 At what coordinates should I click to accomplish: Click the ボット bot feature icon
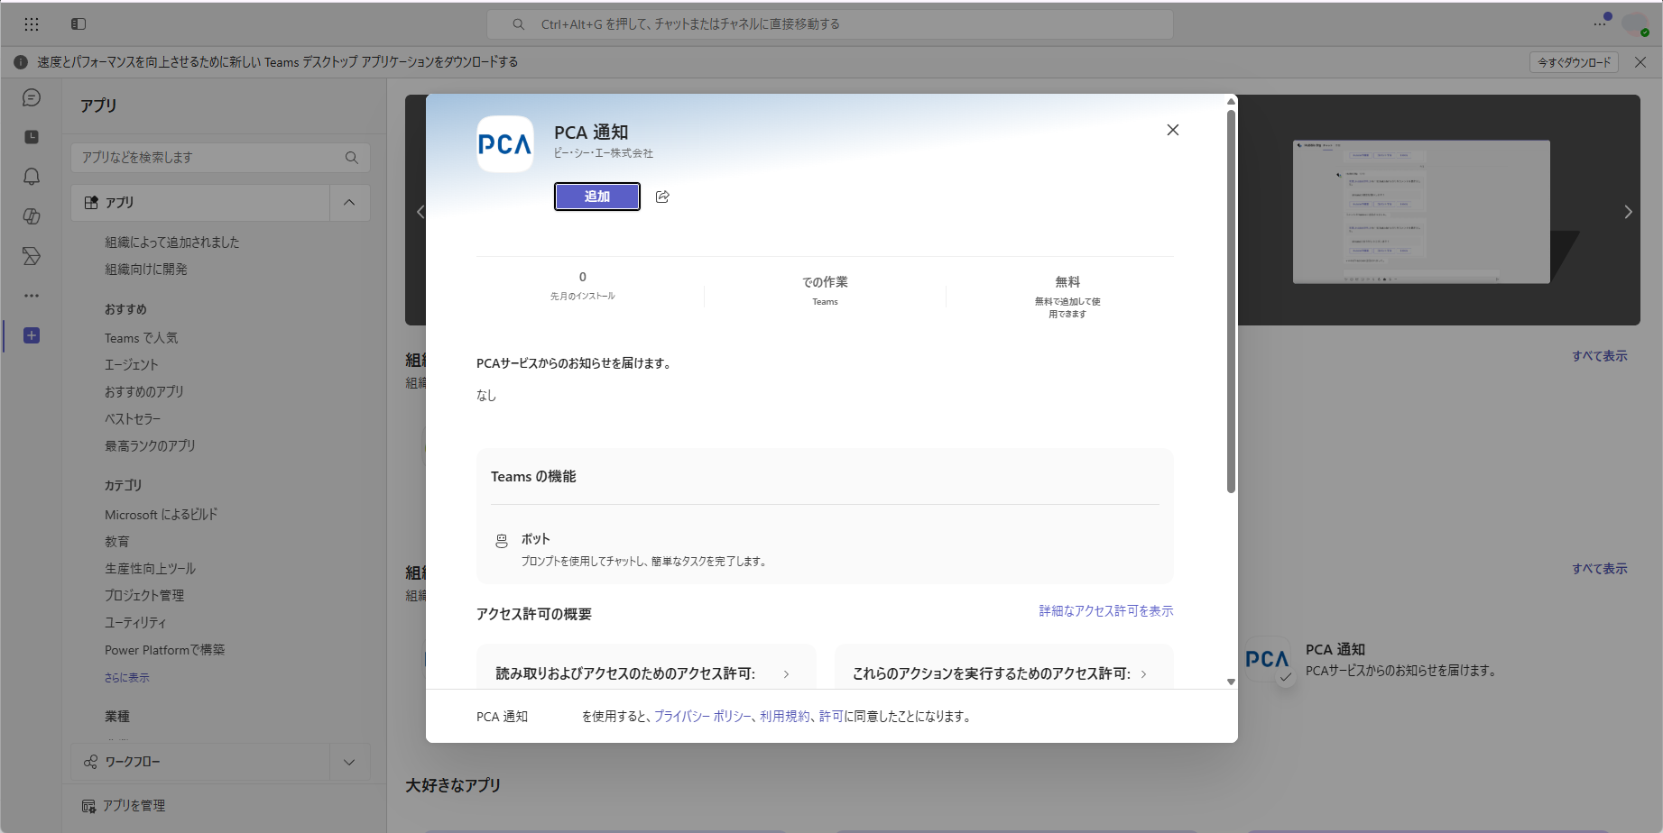point(502,541)
